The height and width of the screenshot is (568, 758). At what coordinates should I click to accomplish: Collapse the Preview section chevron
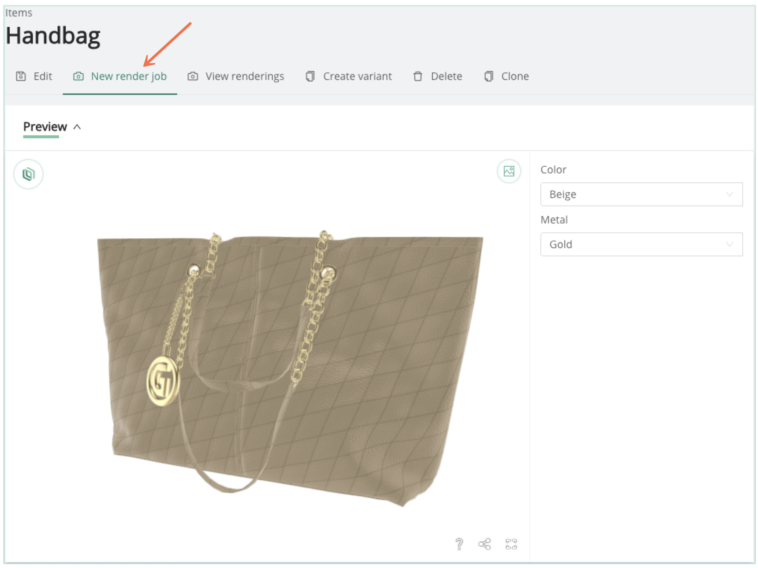click(x=77, y=127)
